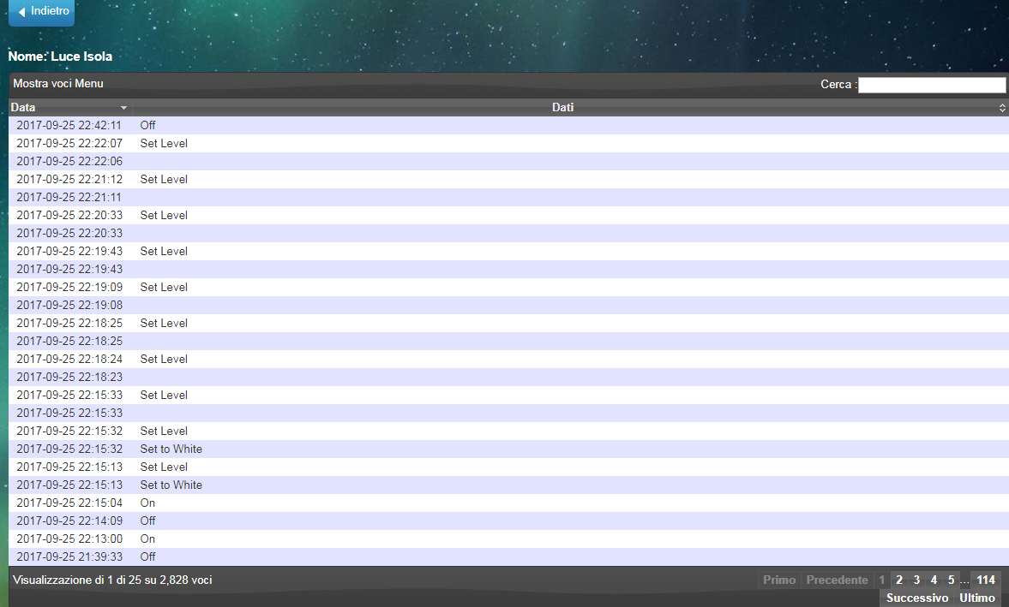Click Off in the 22:14:09 row
Viewport: 1009px width, 607px height.
click(148, 521)
